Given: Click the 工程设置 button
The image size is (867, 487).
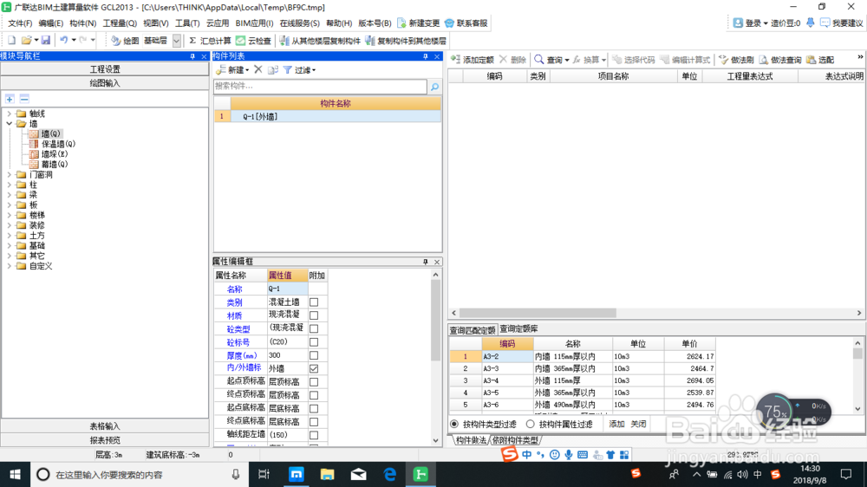Looking at the screenshot, I should 105,69.
